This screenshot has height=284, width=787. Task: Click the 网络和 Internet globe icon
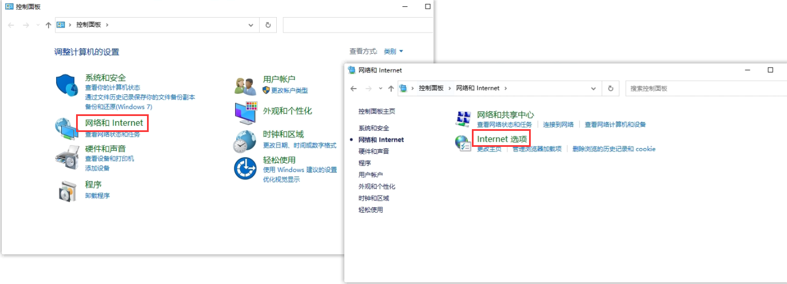[x=65, y=129]
